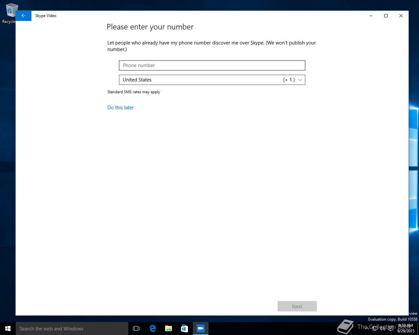Screen dimensions: 419x335
Task: Minimize the Skype Video window
Action: tap(371, 16)
